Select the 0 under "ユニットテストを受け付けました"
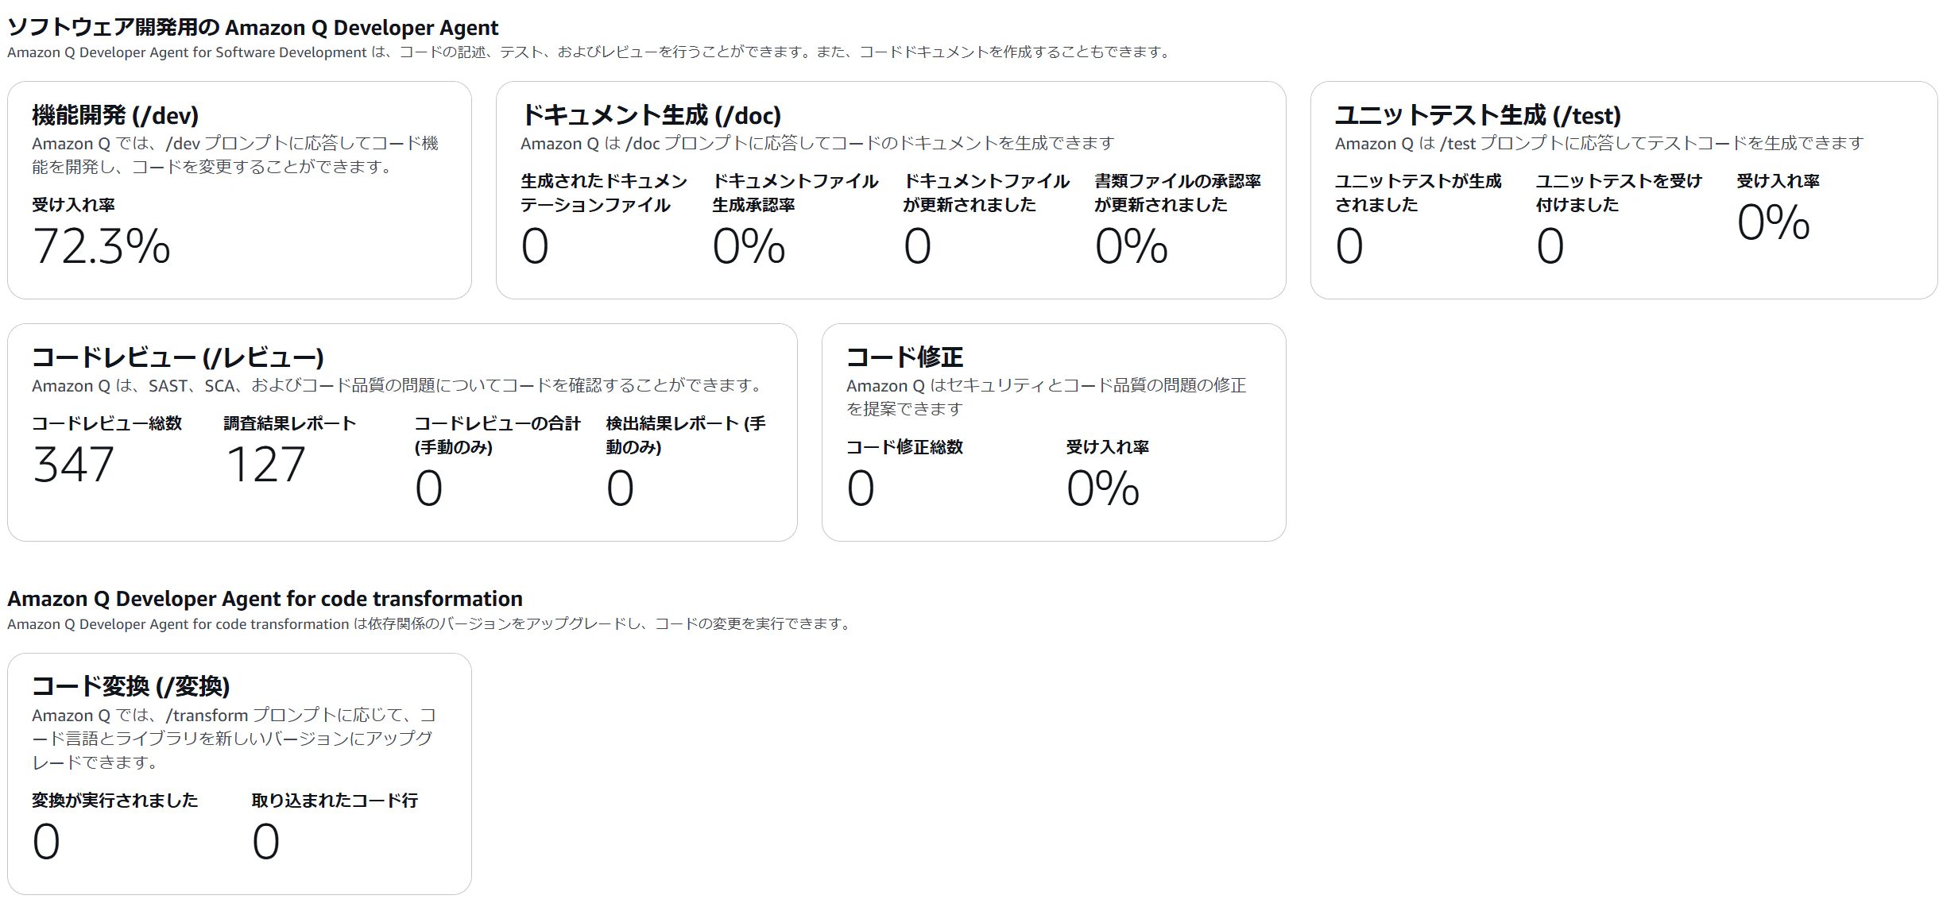The height and width of the screenshot is (907, 1939). (1550, 245)
